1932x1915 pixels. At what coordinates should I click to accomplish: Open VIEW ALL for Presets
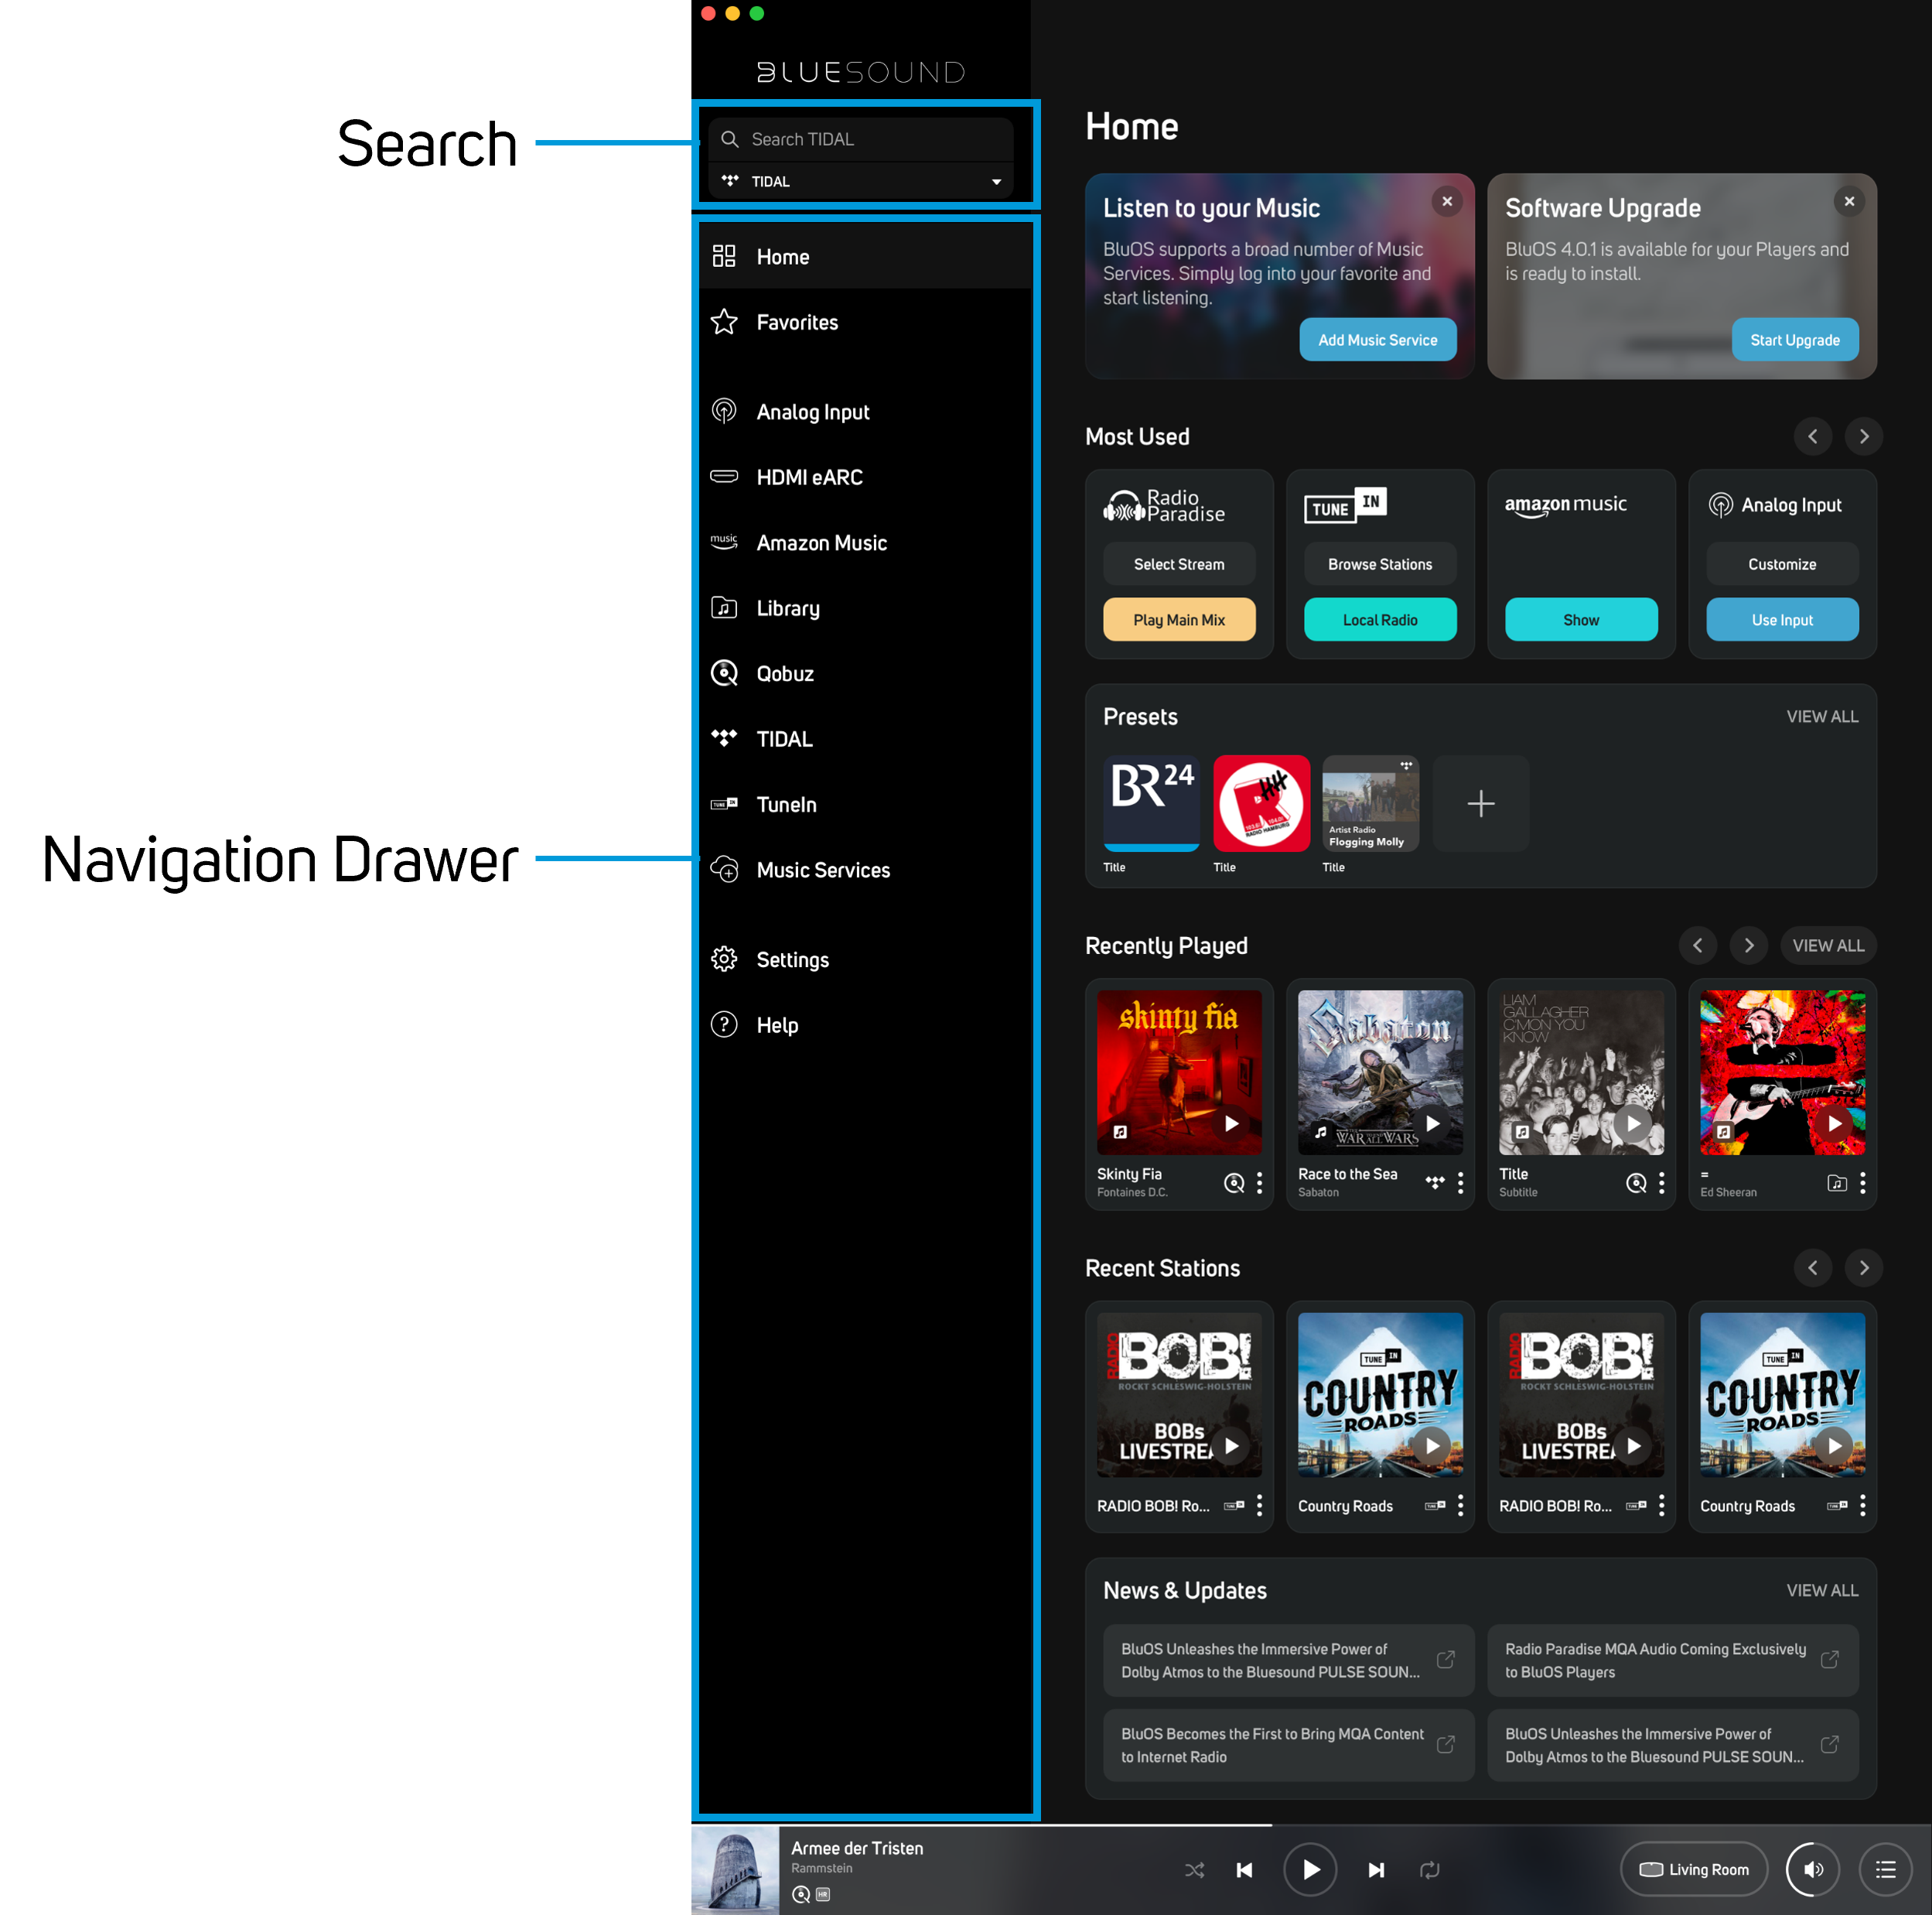[x=1822, y=716]
